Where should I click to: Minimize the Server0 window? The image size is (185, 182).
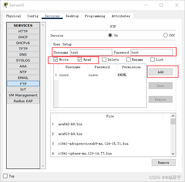(x=146, y=5)
